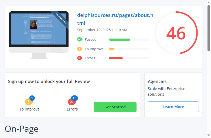This screenshot has height=138, width=211.
Task: Click the Errors icon with badge 13
Action: tap(72, 102)
